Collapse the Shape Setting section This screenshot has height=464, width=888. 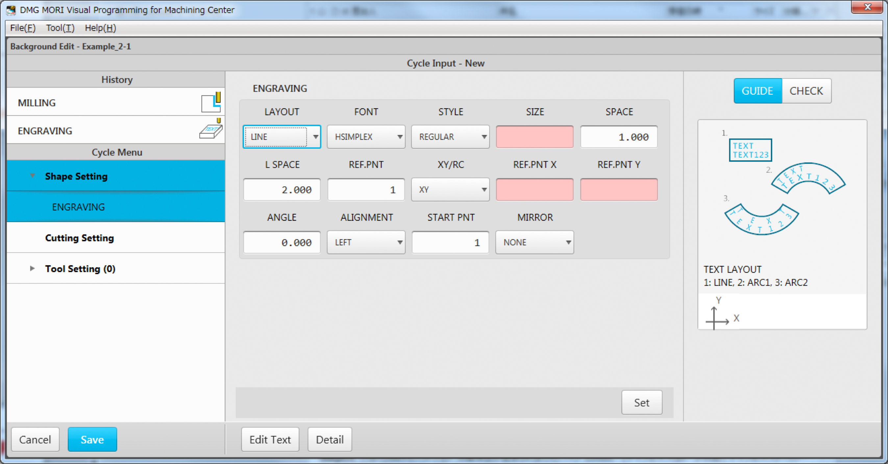(x=33, y=176)
